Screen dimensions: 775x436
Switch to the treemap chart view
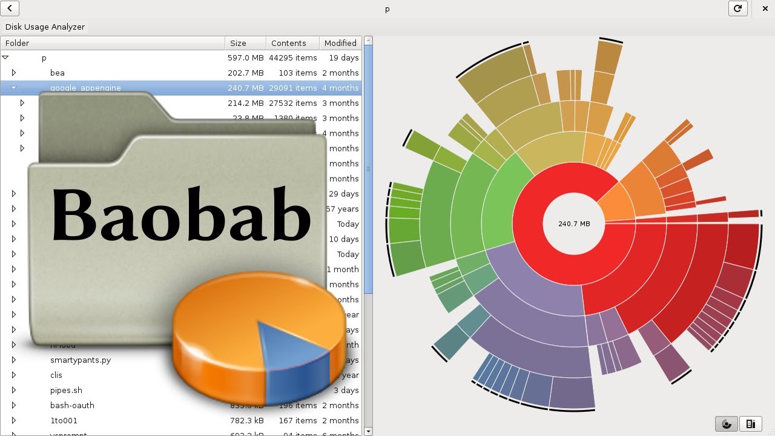[x=750, y=424]
